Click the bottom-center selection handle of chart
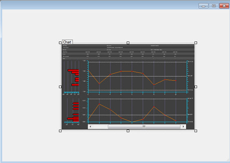Image resolution: width=230 pixels, height=163 pixels. 128,131
